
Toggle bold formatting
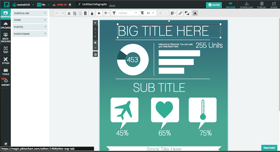click(x=161, y=13)
